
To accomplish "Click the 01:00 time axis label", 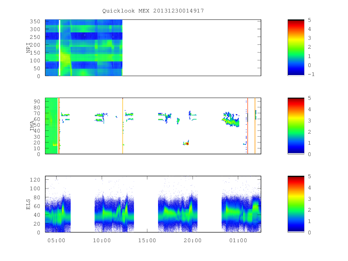I will click(238, 240).
